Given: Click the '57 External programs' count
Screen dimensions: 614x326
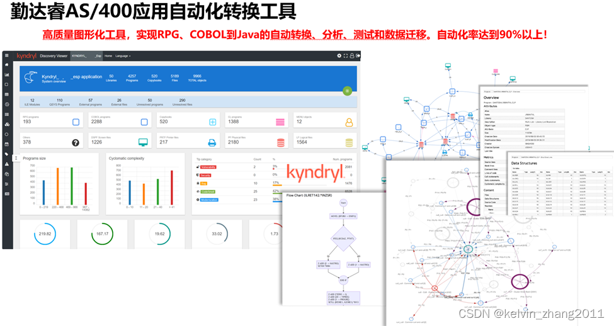Looking at the screenshot, I should (91, 102).
